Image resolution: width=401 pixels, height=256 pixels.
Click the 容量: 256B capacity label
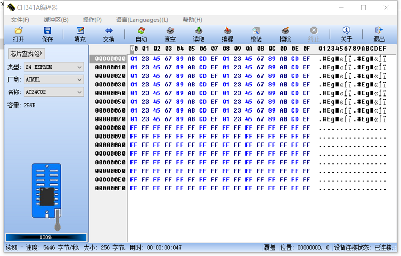tap(21, 106)
